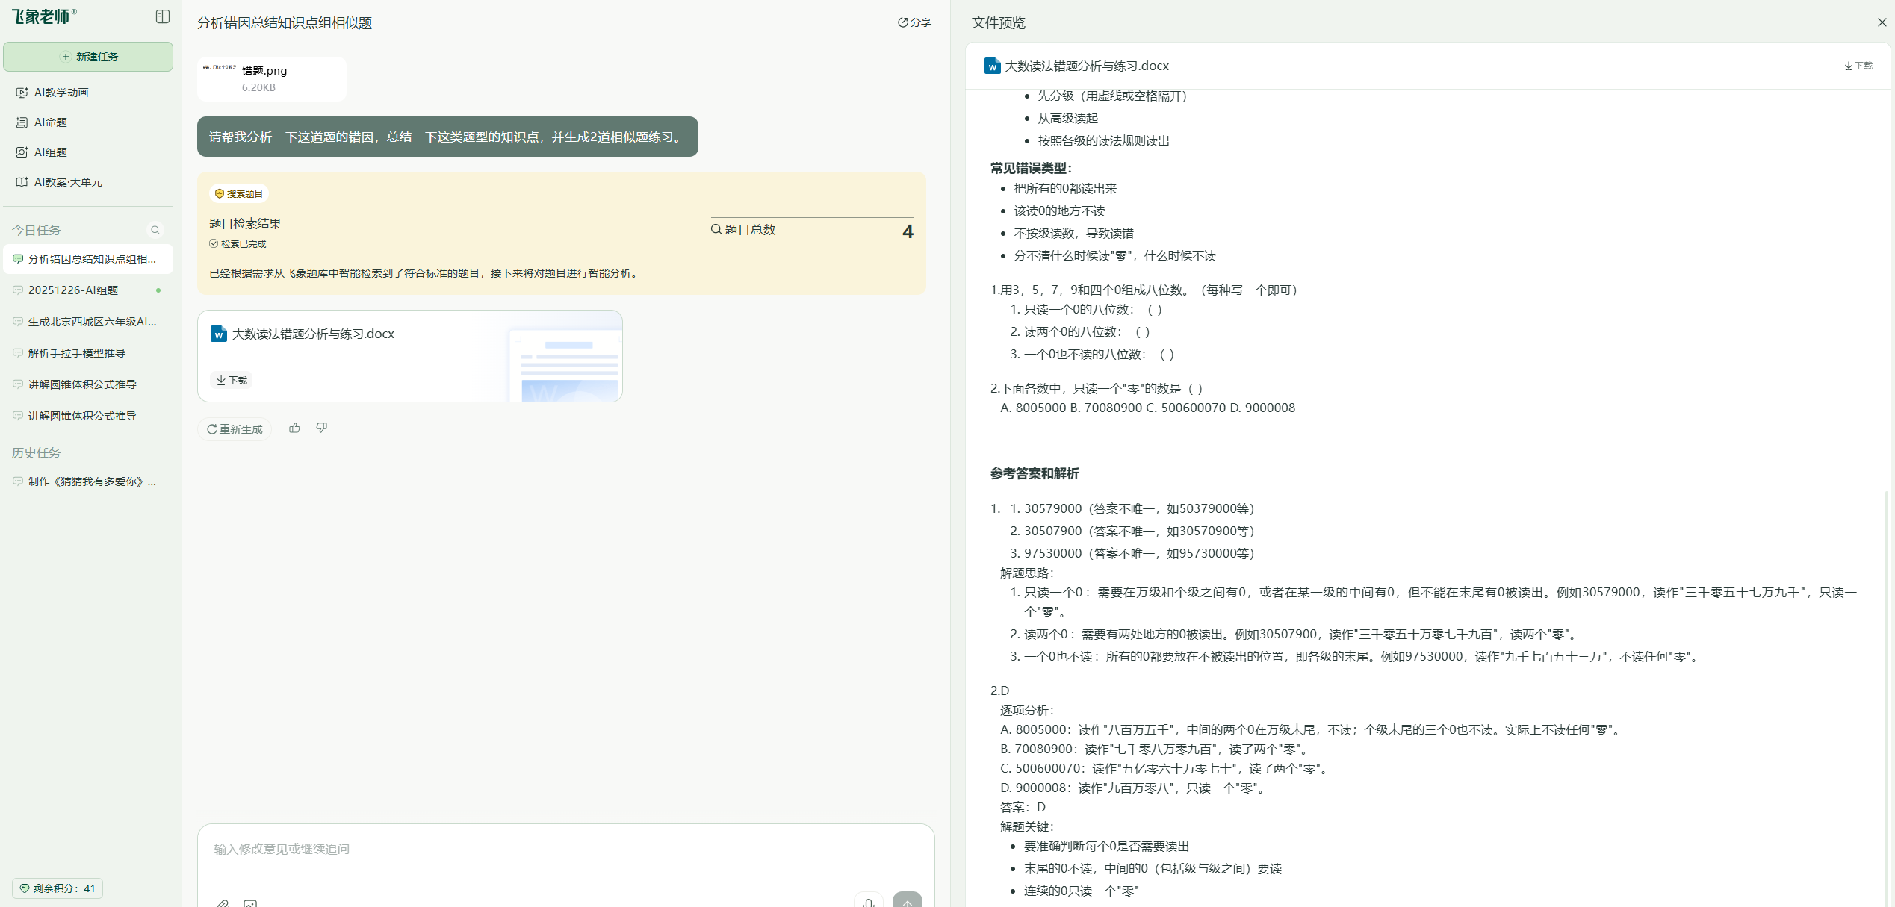
Task: Click the thumbs down feedback icon
Action: tap(321, 428)
